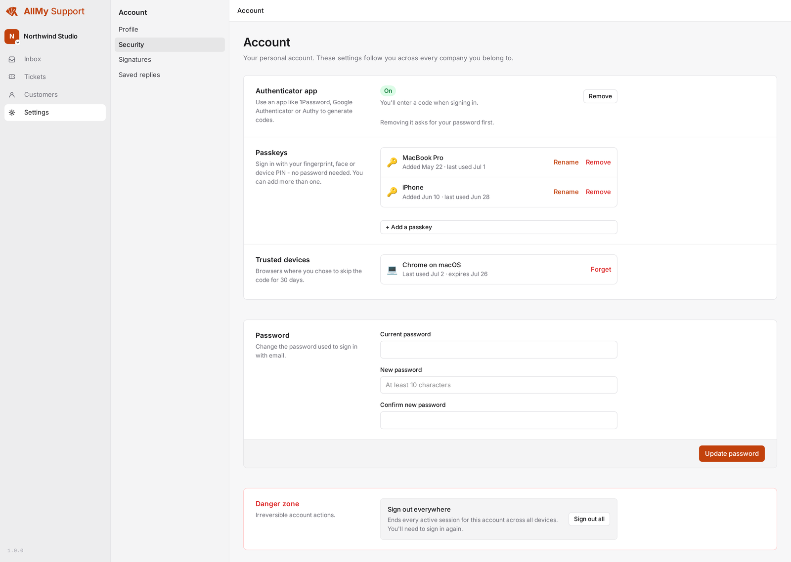Click the 'Added Jun 10 · last used Jun 28' text
The width and height of the screenshot is (791, 562).
coord(446,197)
